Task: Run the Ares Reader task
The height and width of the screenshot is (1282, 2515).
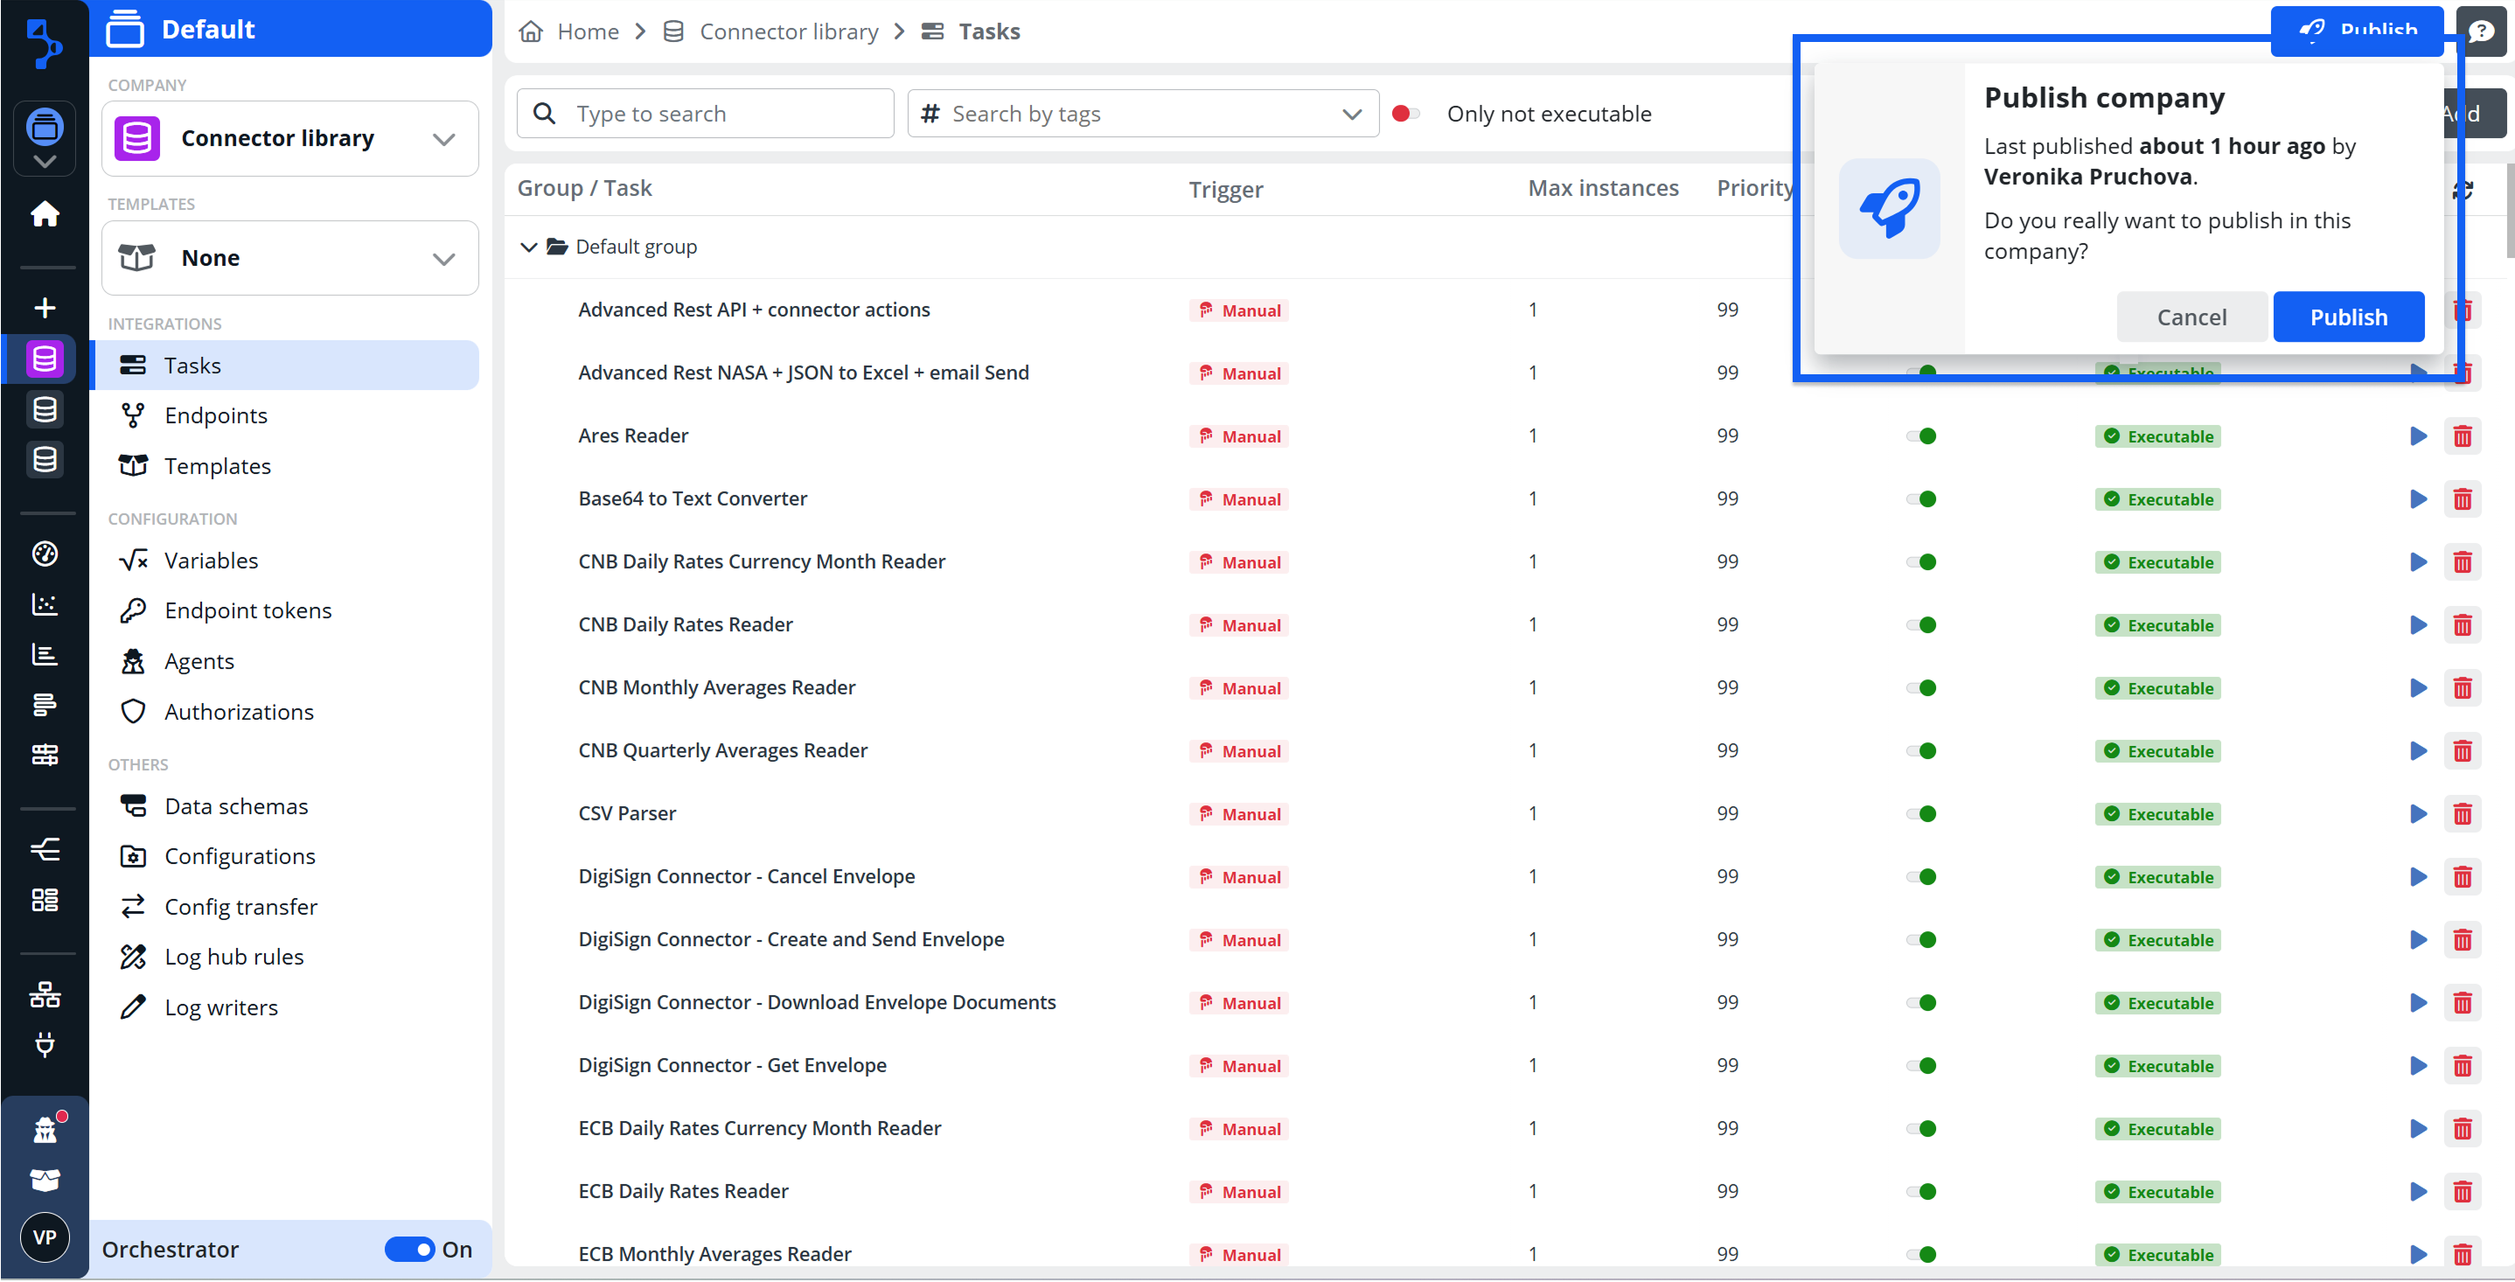Action: pyautogui.click(x=2417, y=436)
